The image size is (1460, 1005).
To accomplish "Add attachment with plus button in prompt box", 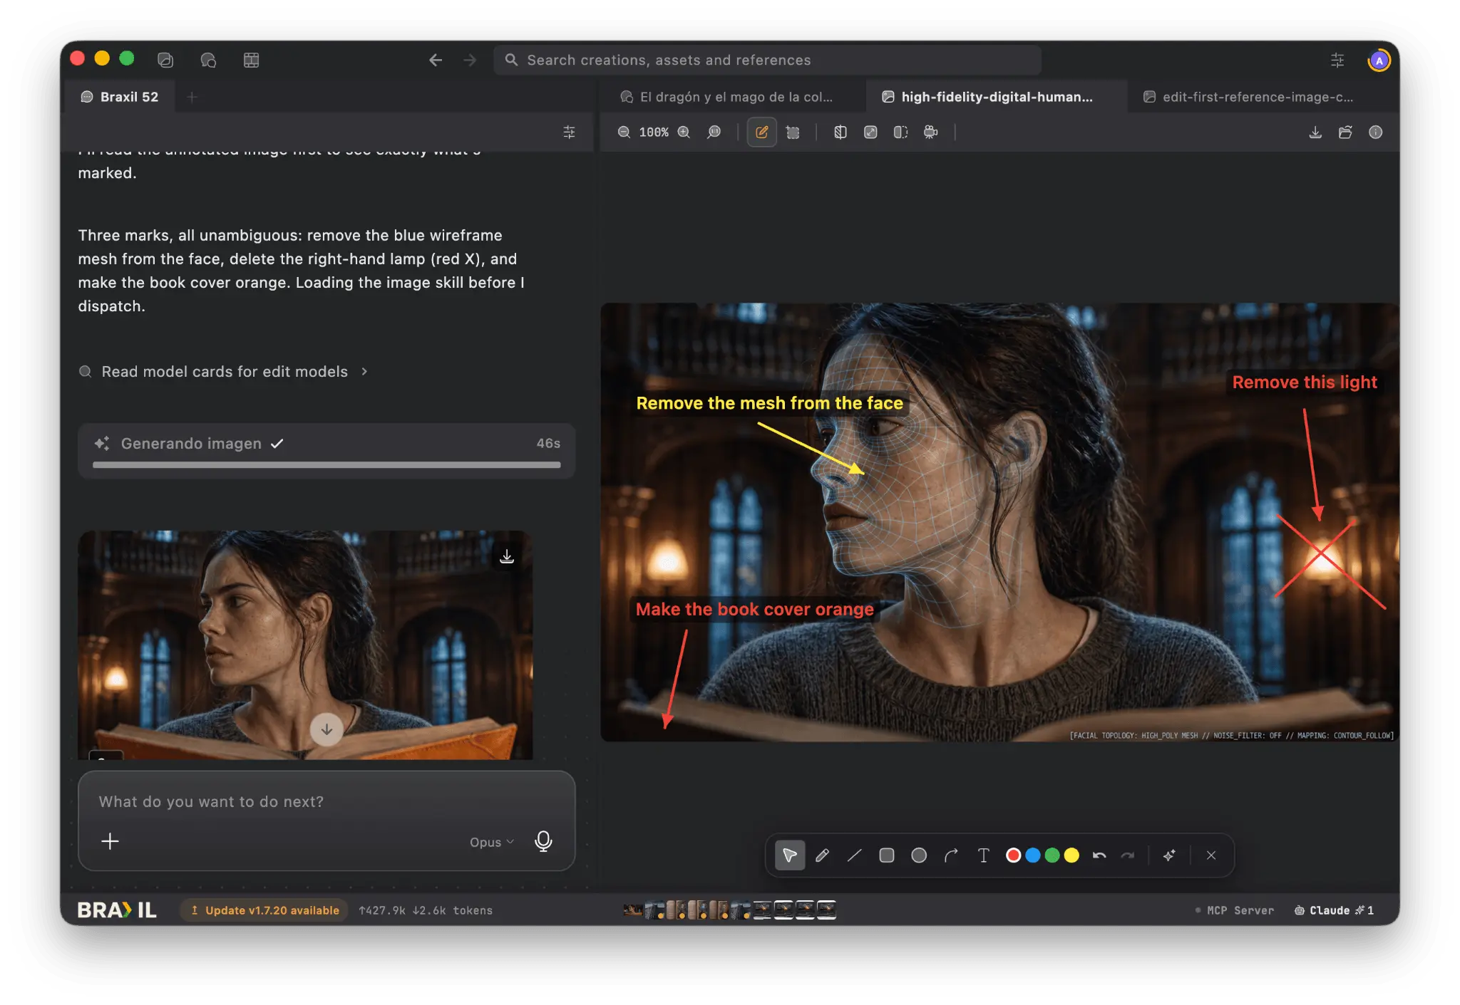I will click(110, 842).
